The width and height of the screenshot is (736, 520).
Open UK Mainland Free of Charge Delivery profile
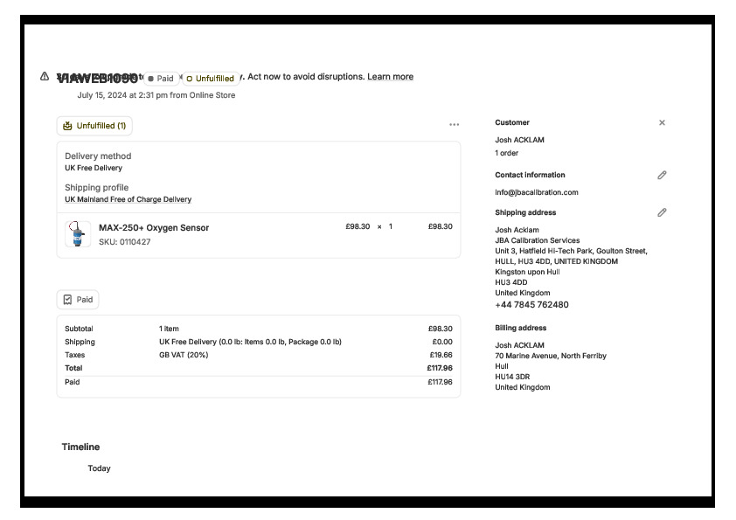[128, 199]
